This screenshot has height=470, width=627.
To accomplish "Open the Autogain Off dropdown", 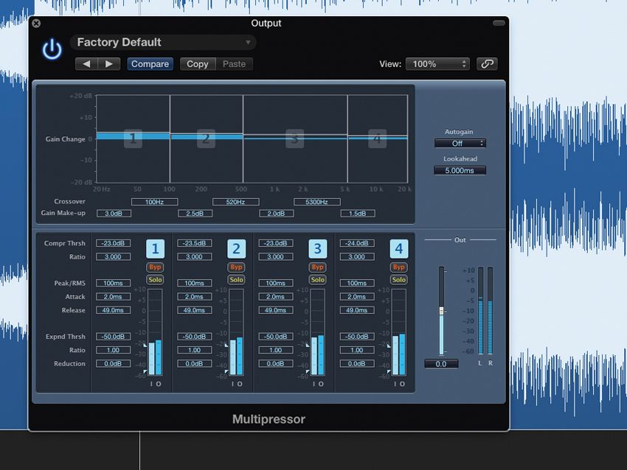I will [x=460, y=144].
